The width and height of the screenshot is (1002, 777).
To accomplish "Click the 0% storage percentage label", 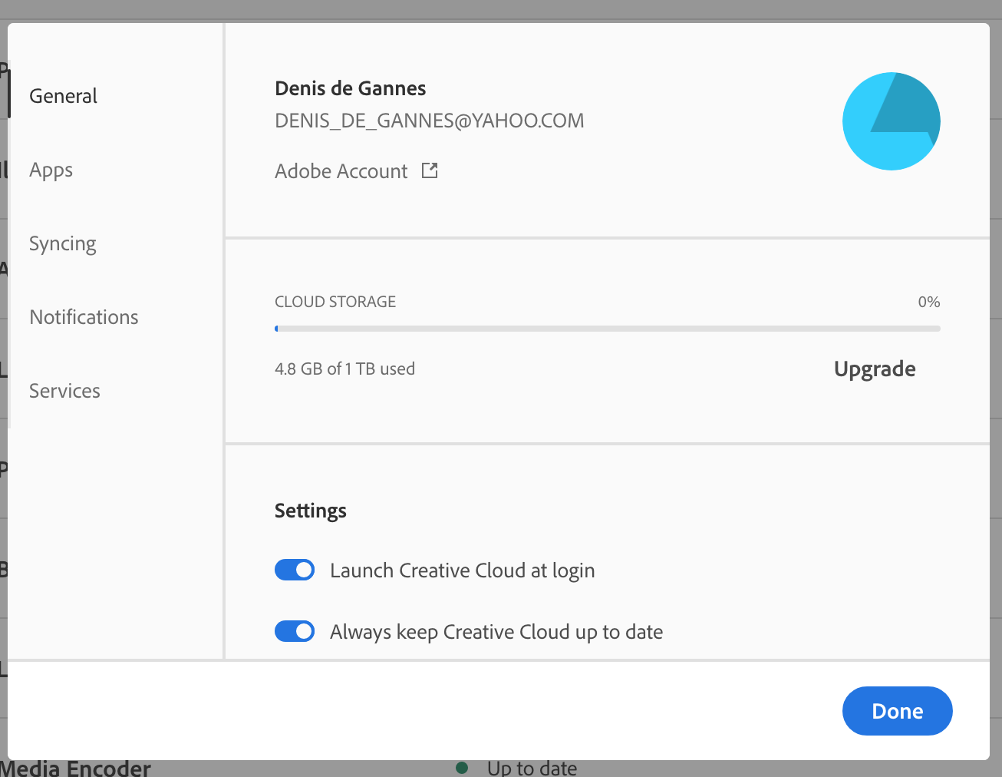I will pyautogui.click(x=928, y=302).
